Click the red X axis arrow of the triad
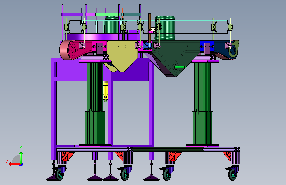286x185 pixels. (14, 164)
